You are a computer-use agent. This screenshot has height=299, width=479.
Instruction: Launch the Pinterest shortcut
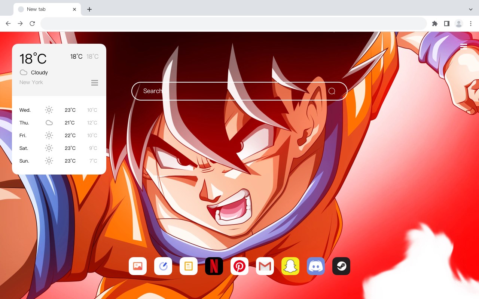tap(239, 266)
